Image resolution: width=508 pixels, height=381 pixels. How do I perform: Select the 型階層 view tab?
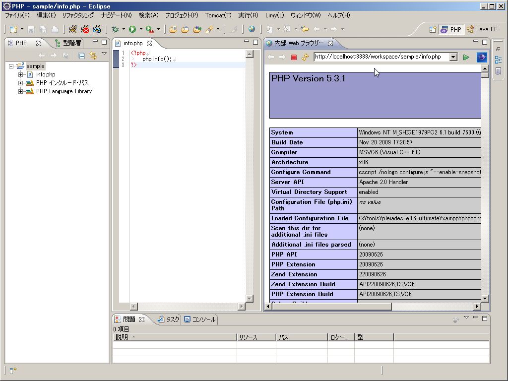[x=67, y=43]
